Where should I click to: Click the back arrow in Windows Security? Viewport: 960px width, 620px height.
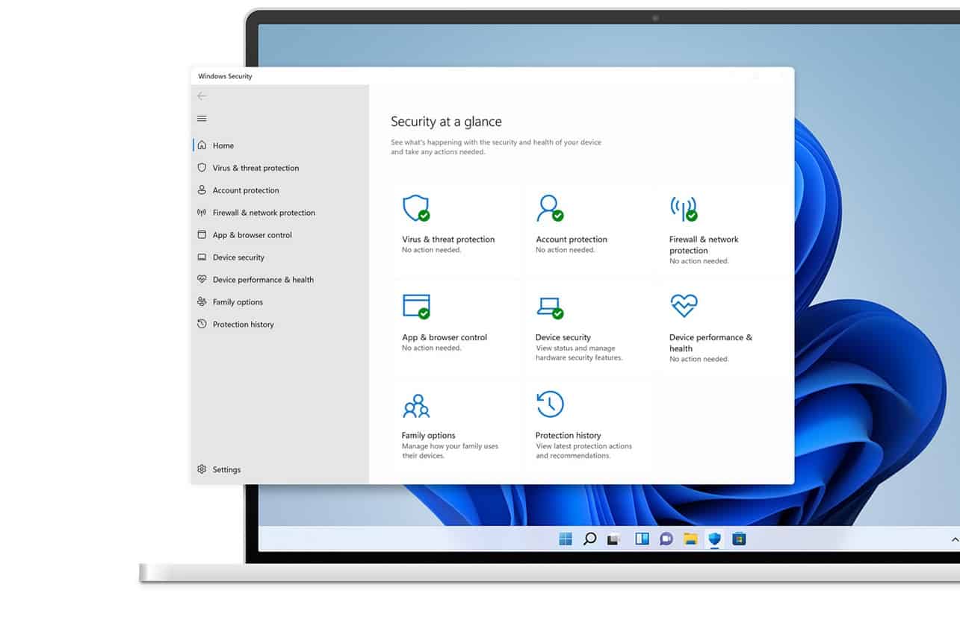pyautogui.click(x=202, y=96)
